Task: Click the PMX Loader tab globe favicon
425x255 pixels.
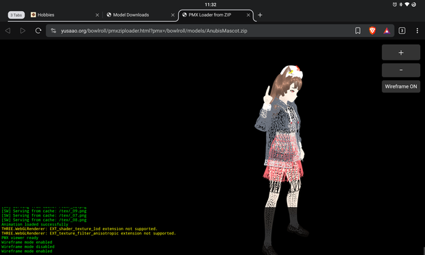Action: point(184,14)
